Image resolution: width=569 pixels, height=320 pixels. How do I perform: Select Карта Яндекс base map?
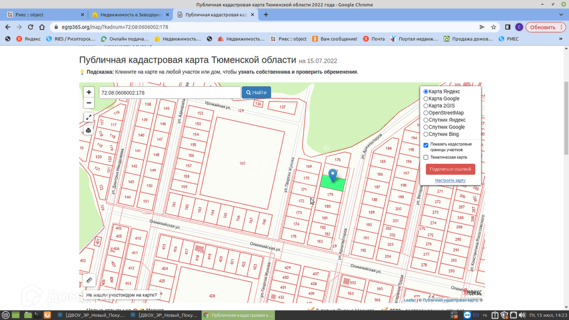coord(426,91)
